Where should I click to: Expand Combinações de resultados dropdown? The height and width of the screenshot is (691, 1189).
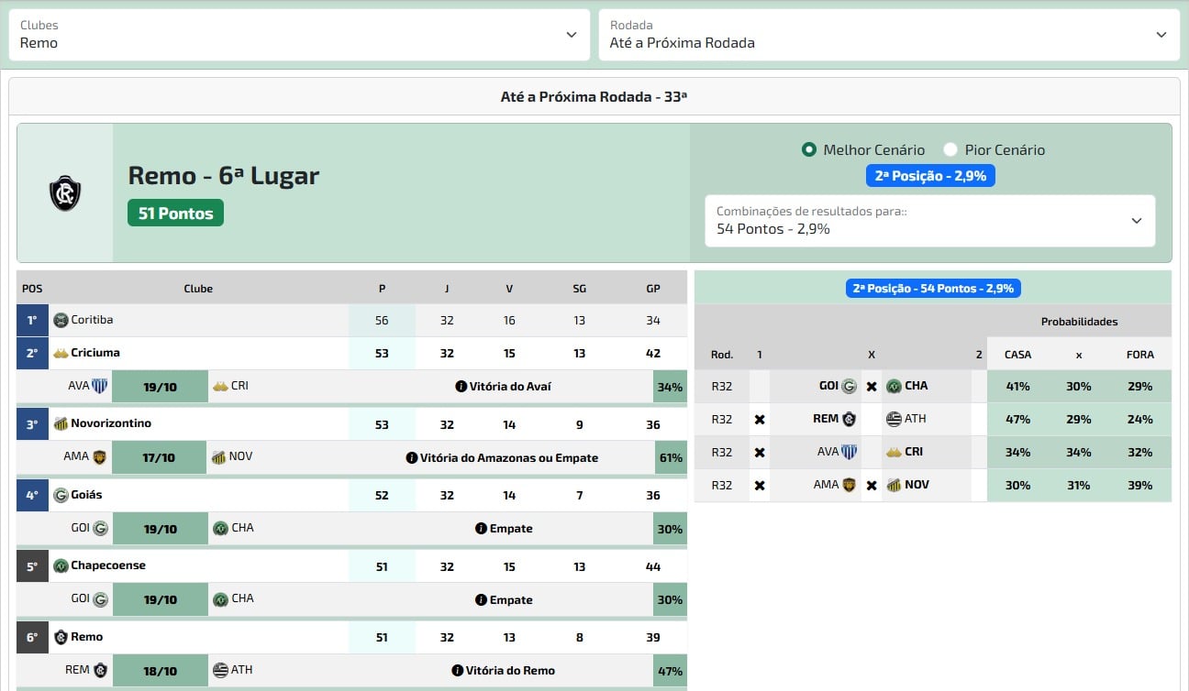[929, 220]
